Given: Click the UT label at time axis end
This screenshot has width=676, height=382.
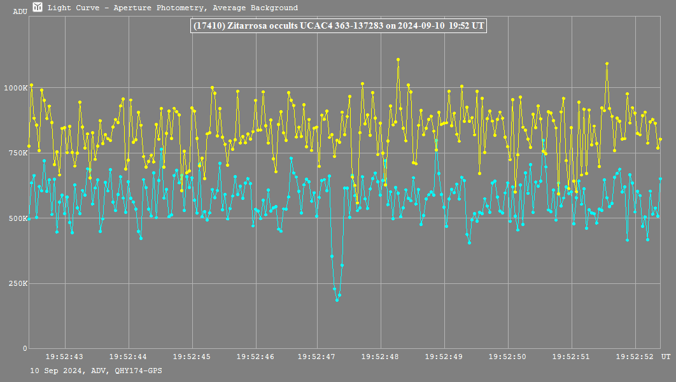Looking at the screenshot, I should tap(665, 357).
